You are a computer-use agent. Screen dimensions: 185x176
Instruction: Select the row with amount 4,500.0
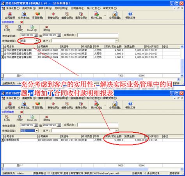pyautogui.click(x=91, y=50)
